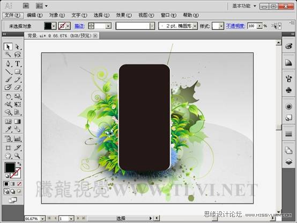Open the 对象(O) menu

[x=57, y=15]
